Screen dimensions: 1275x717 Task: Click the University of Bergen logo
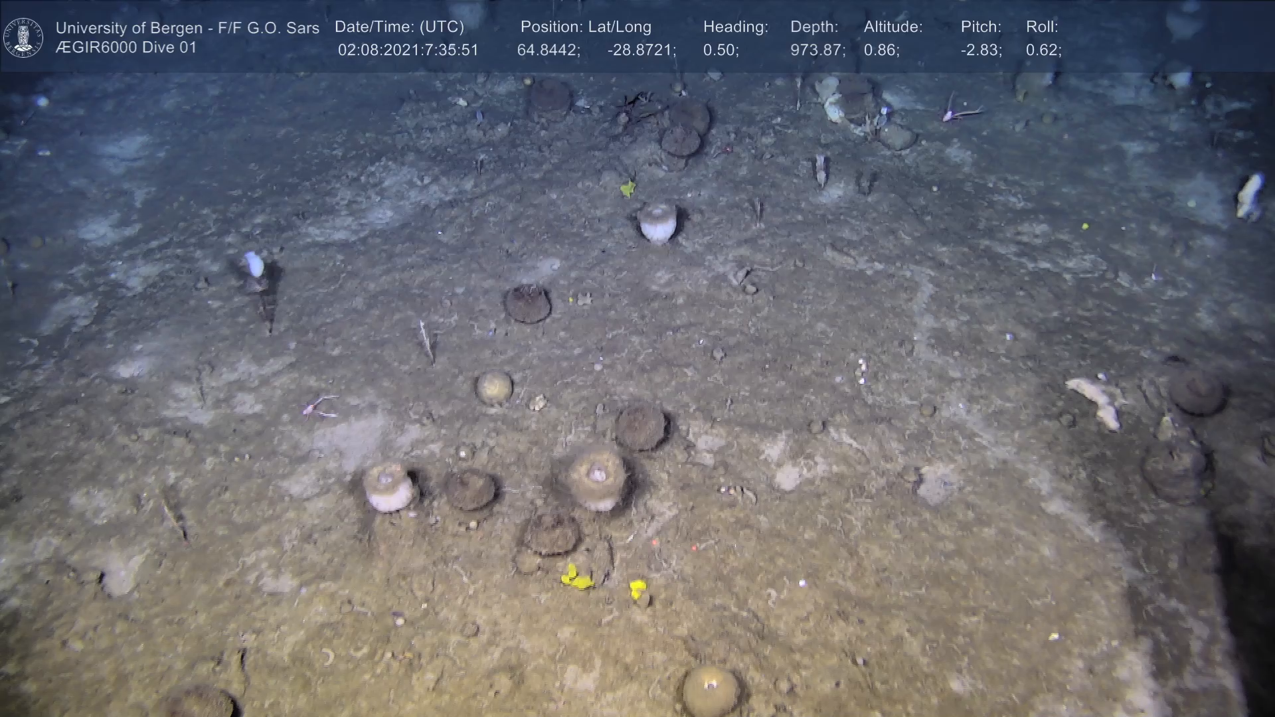[23, 38]
